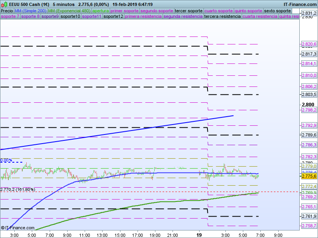This screenshot has width=318, height=238.
Task: Click the current price tag 2.775,6
Action: (309, 176)
